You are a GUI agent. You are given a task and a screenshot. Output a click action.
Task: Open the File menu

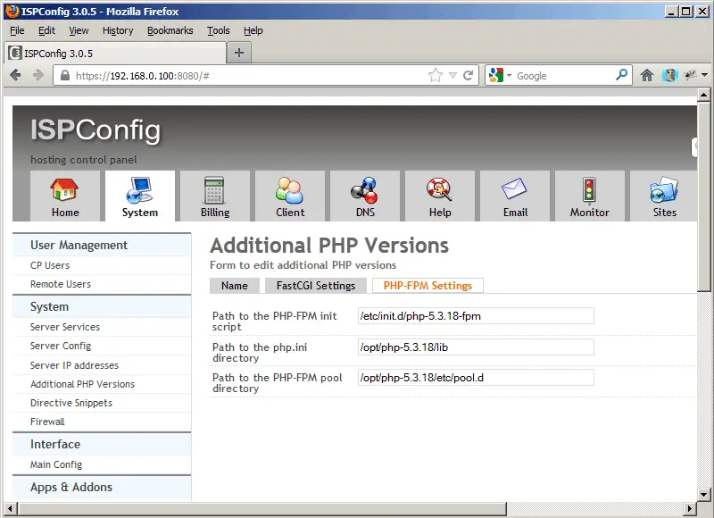(x=17, y=30)
